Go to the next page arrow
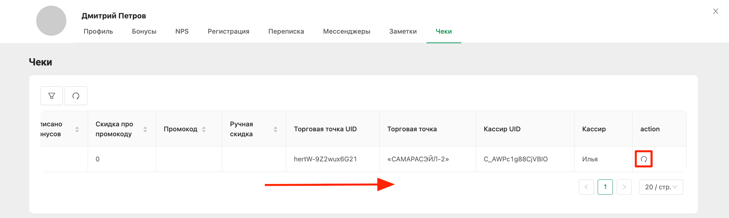Screen dimensions: 729x218 (624, 187)
